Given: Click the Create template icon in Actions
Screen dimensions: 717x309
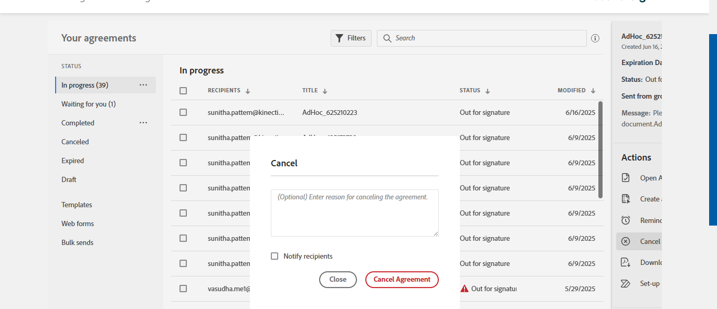Looking at the screenshot, I should click(x=626, y=199).
